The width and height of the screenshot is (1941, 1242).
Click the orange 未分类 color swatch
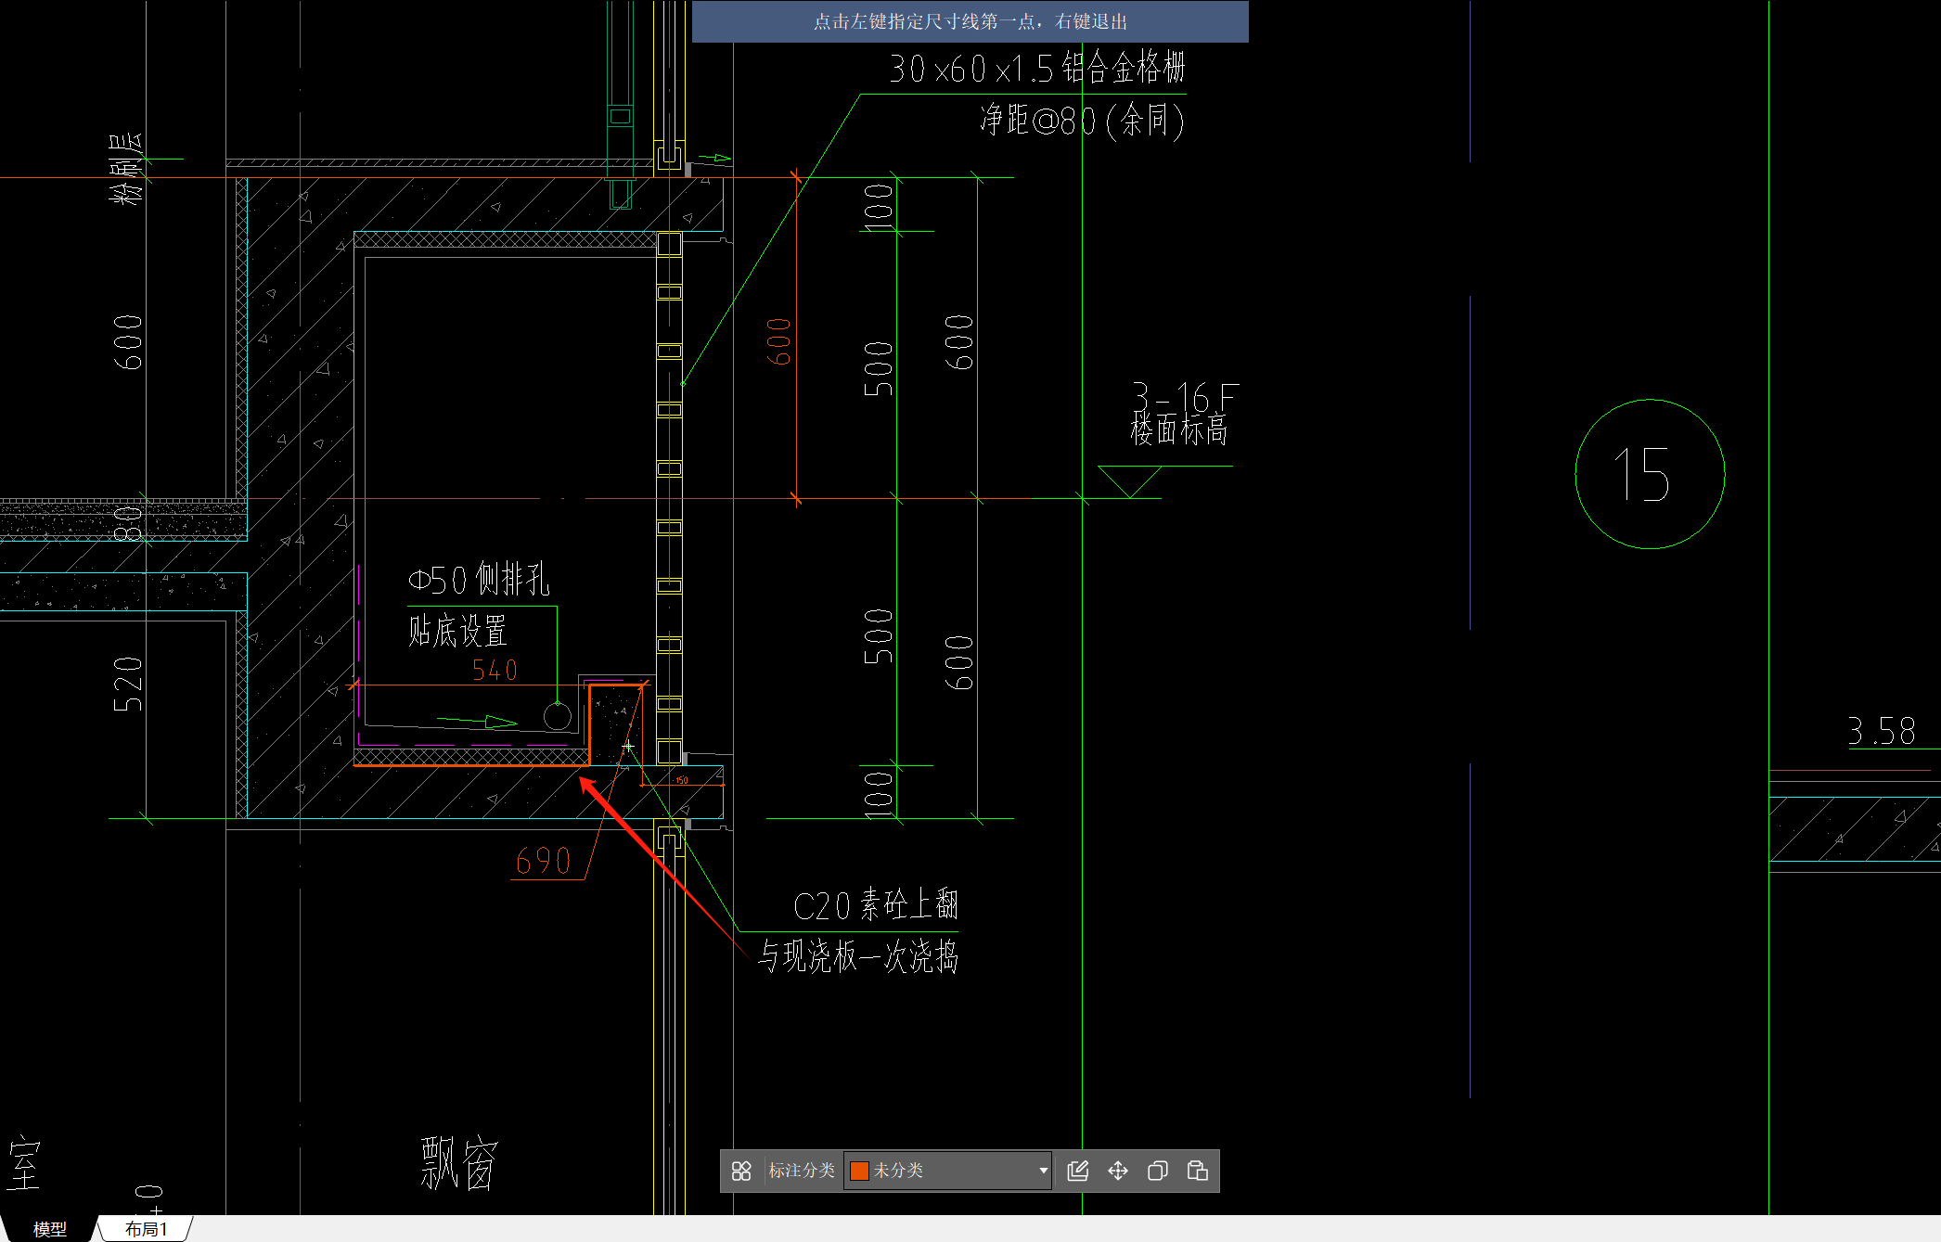tap(859, 1171)
